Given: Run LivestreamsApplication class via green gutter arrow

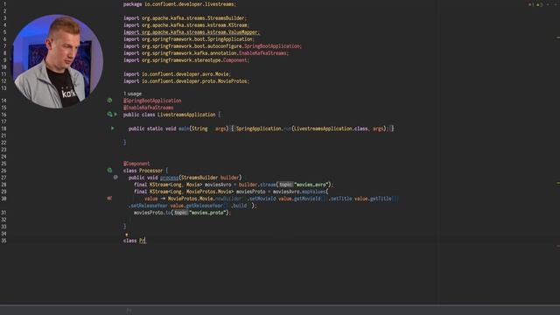Looking at the screenshot, I should (115, 115).
